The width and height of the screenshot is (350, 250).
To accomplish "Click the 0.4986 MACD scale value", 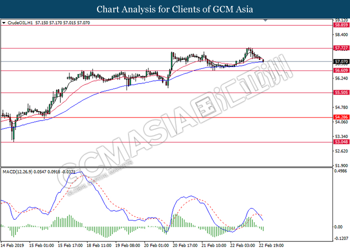I will pos(340,171).
